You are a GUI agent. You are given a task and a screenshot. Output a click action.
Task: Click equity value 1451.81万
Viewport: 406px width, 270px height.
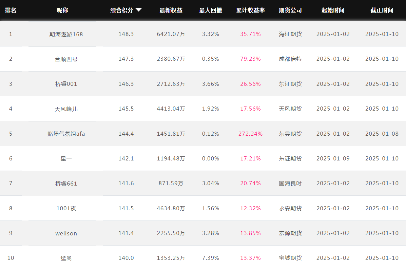[x=171, y=134]
